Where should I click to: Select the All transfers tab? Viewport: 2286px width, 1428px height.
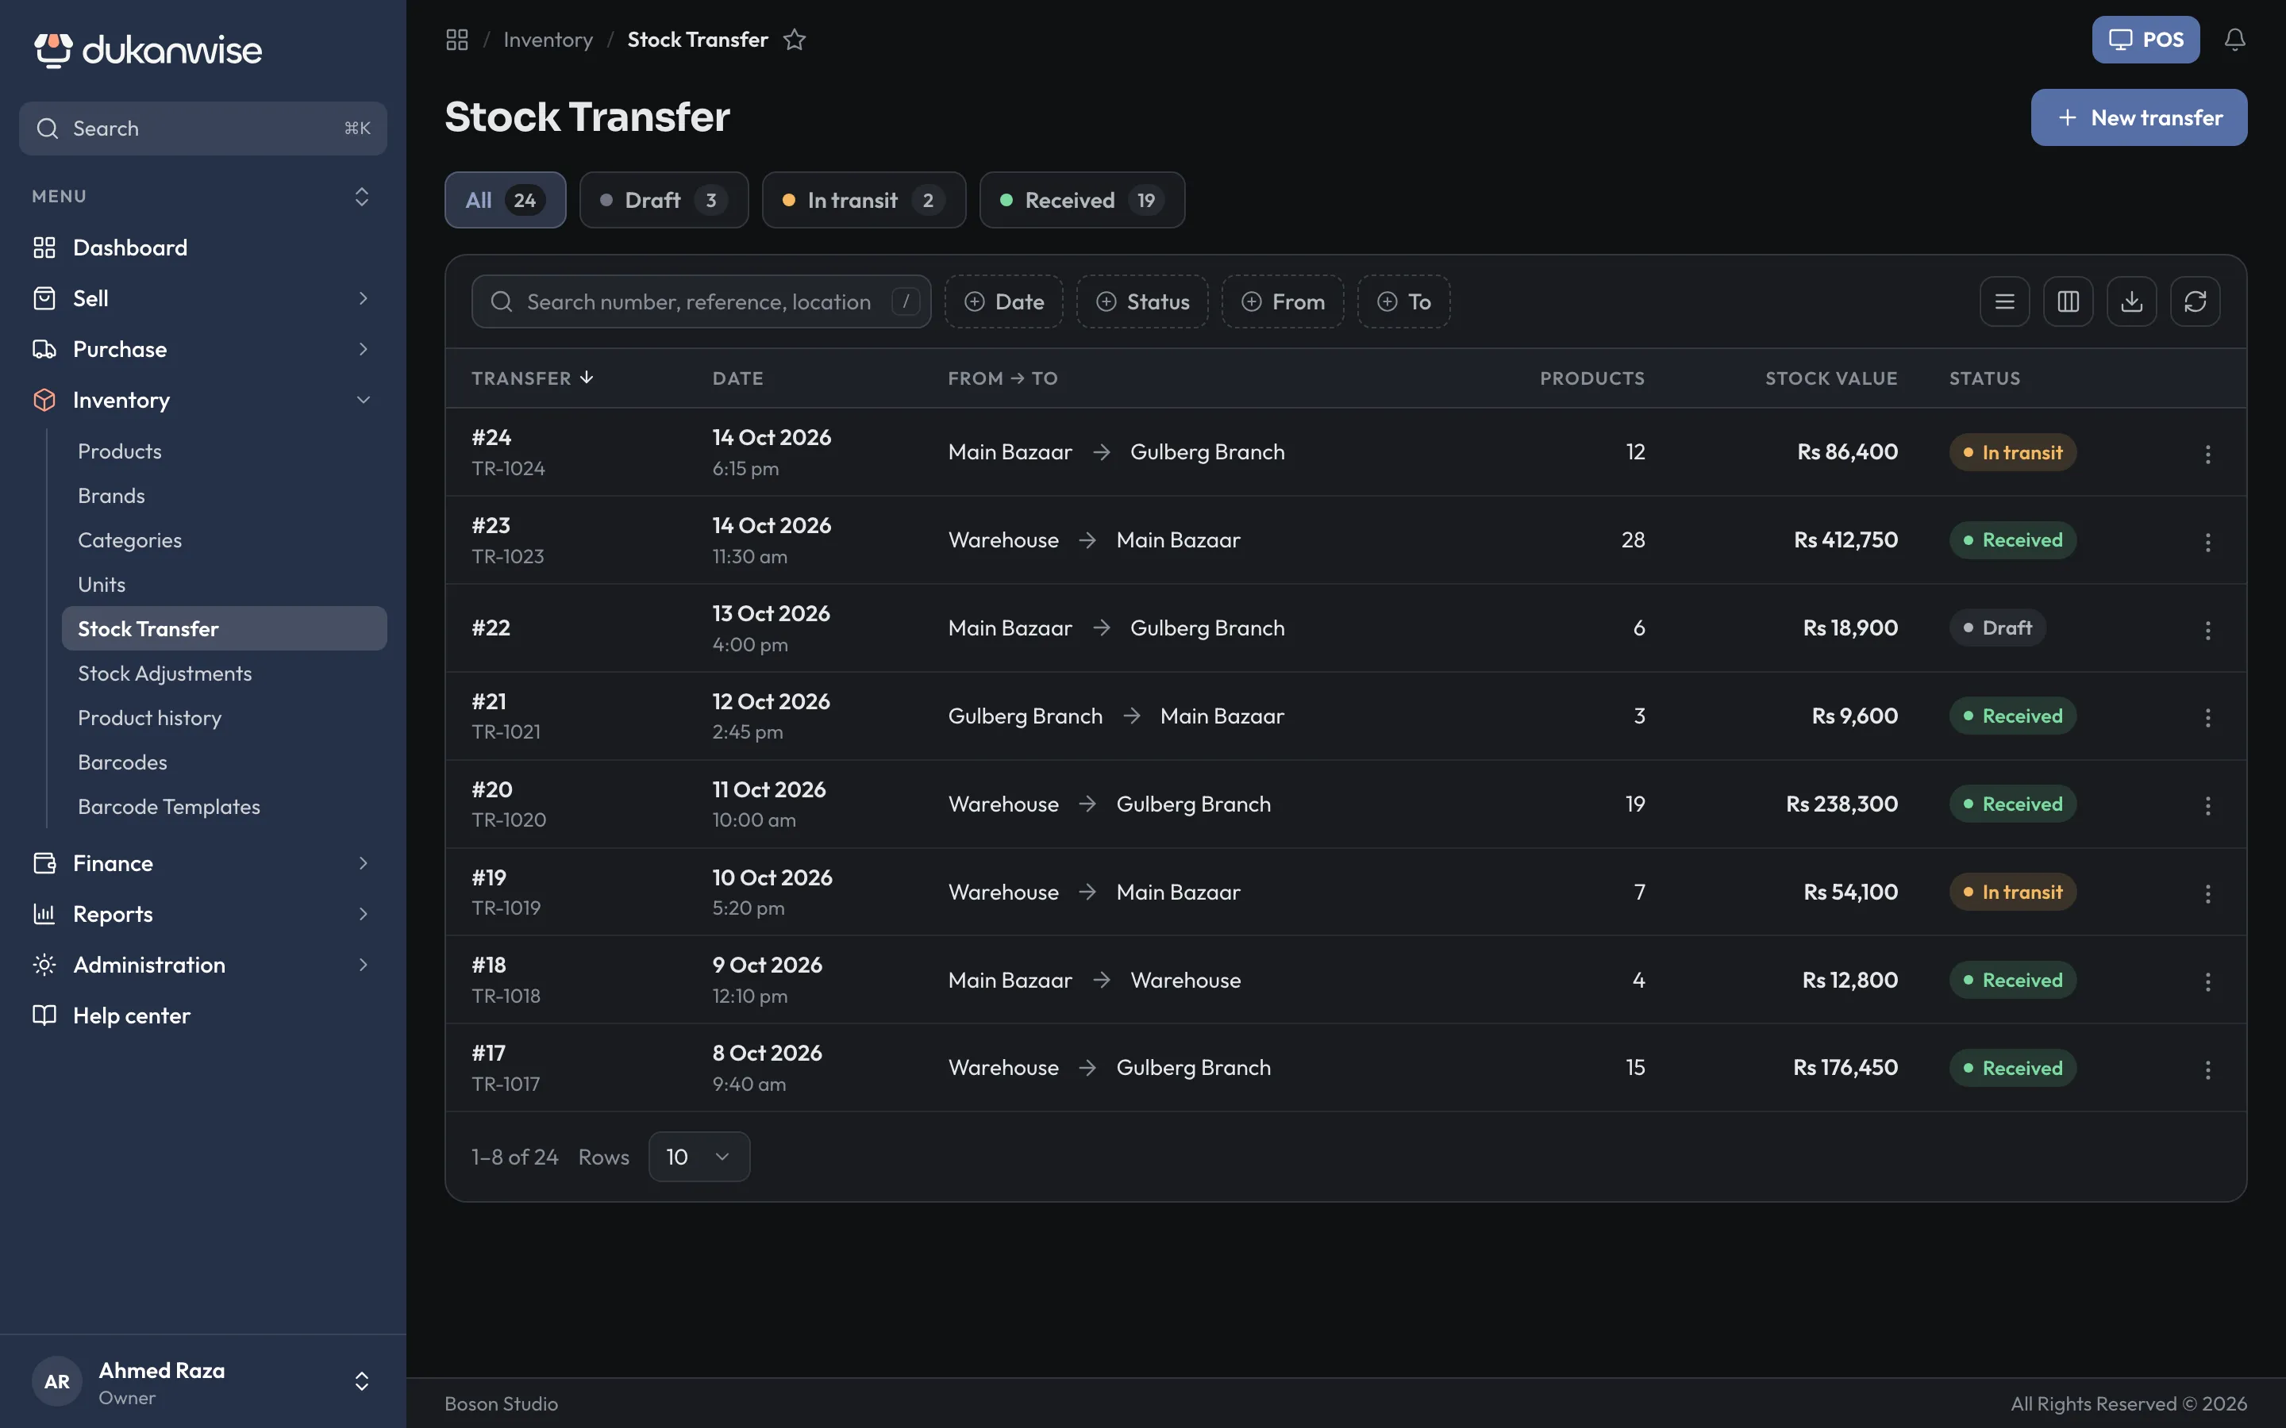tap(506, 200)
